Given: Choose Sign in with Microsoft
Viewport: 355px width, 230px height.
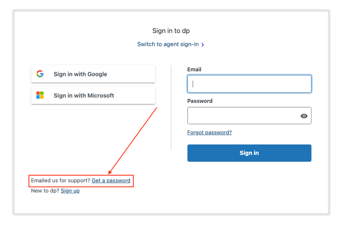Looking at the screenshot, I should click(93, 96).
